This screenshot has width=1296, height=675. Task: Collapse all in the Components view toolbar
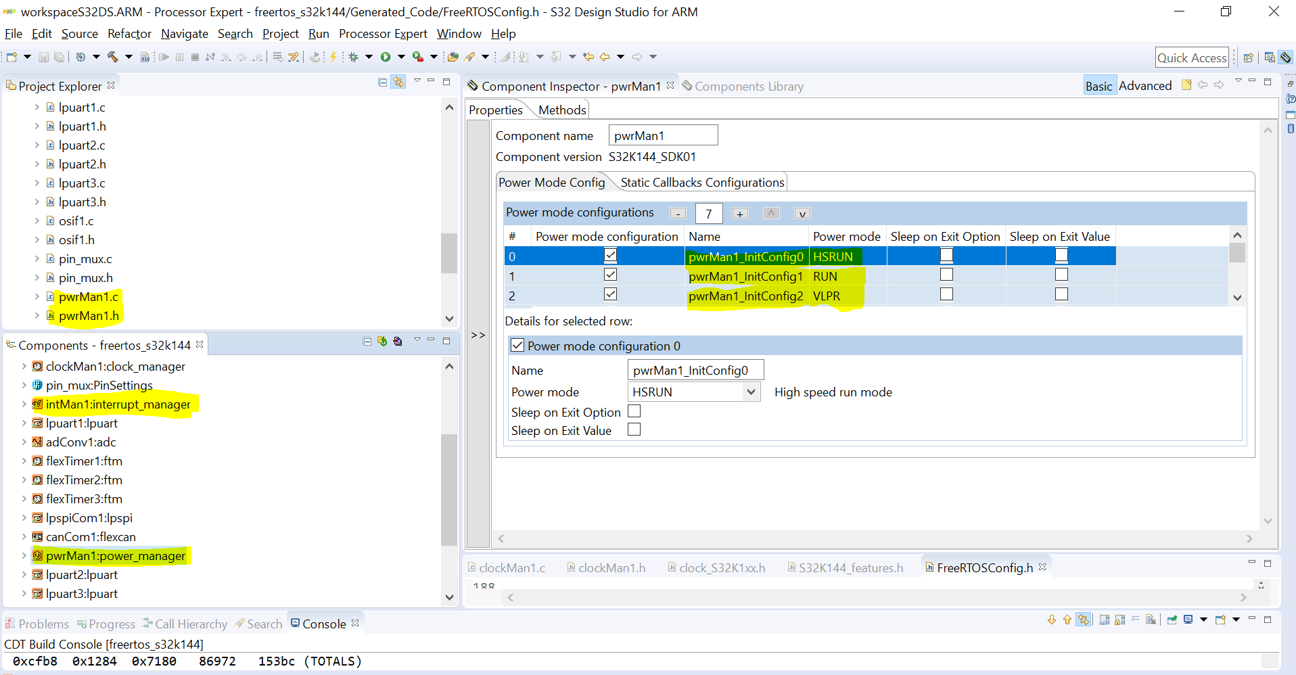[367, 342]
